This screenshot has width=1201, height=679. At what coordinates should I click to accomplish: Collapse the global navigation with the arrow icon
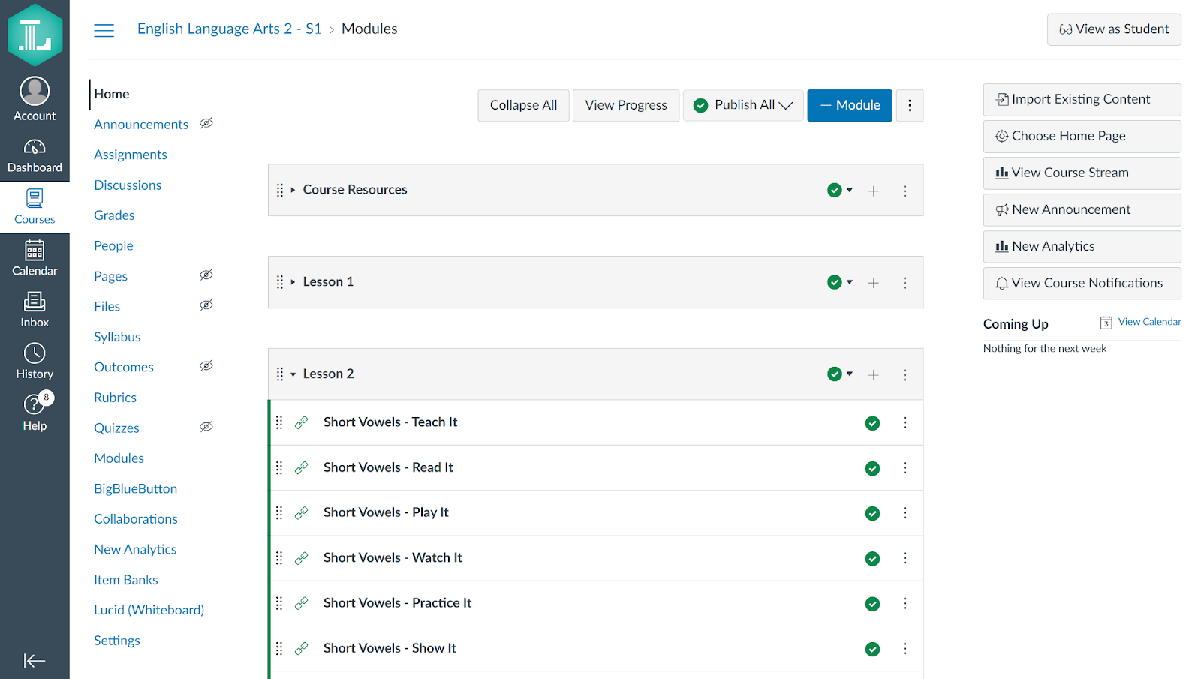(35, 660)
